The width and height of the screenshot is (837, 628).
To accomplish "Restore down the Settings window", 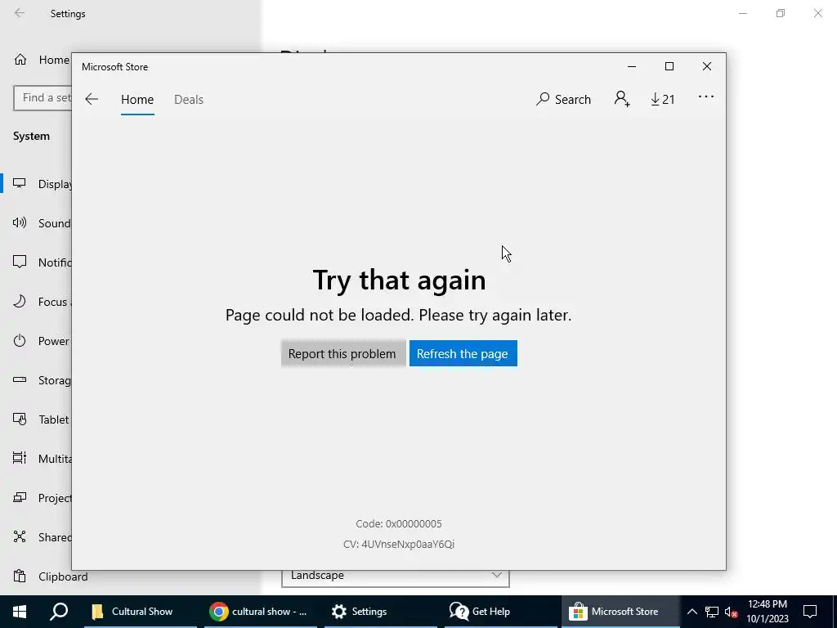I will click(x=781, y=13).
